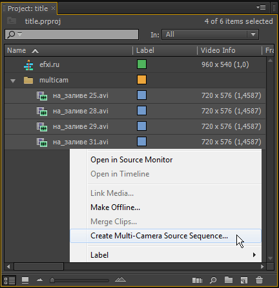Screen dimensions: 279x288
Task: Click the 4 of 6 items selected text
Action: coord(238,21)
